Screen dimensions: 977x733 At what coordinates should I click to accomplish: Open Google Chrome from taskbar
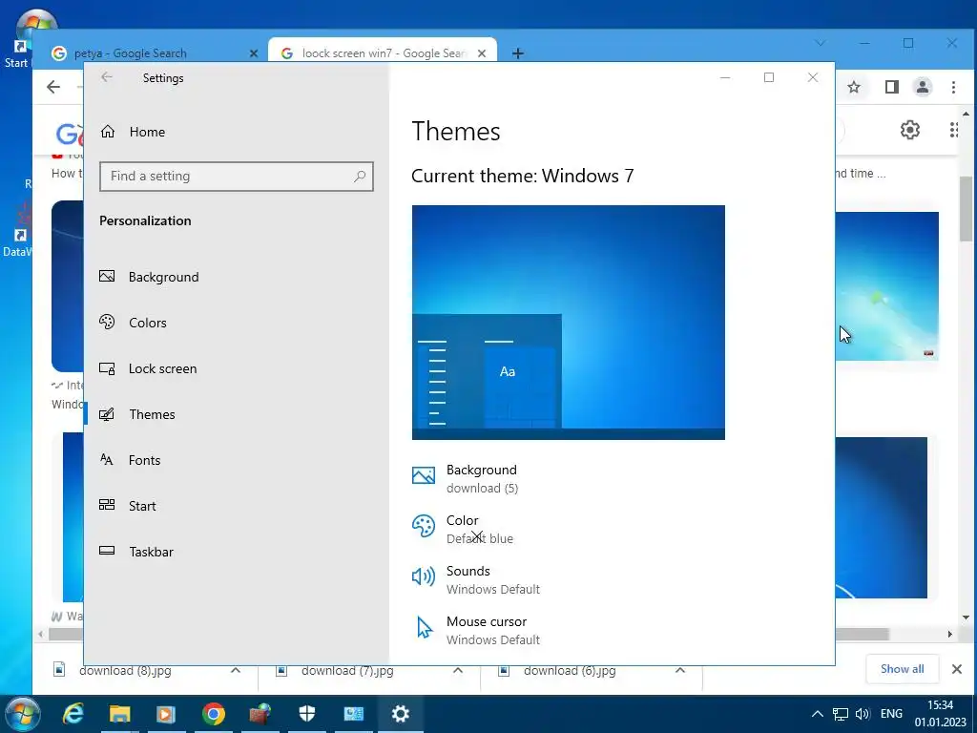pos(213,714)
